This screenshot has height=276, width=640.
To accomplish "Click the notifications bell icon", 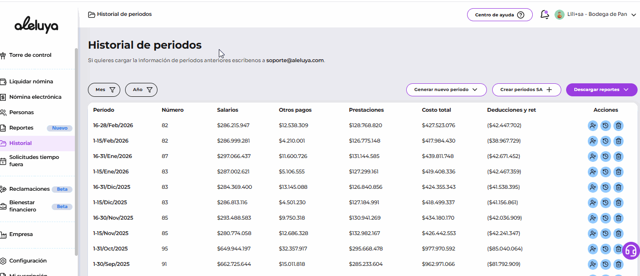I will (544, 14).
